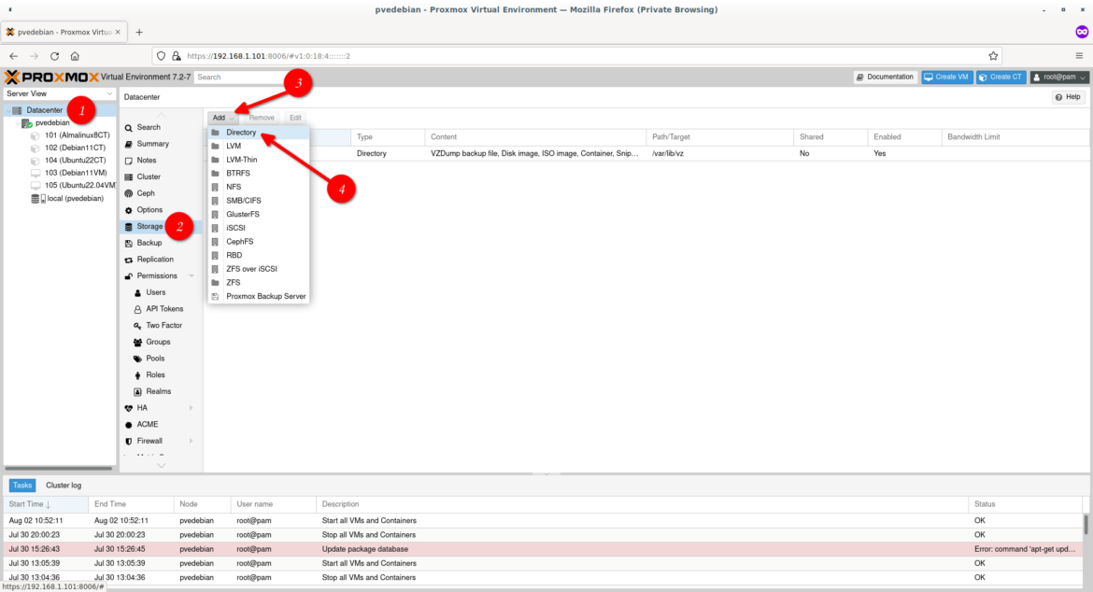Open the Ceph section in the Datacenter sidebar
Screen dimensions: 1093x592
click(147, 192)
